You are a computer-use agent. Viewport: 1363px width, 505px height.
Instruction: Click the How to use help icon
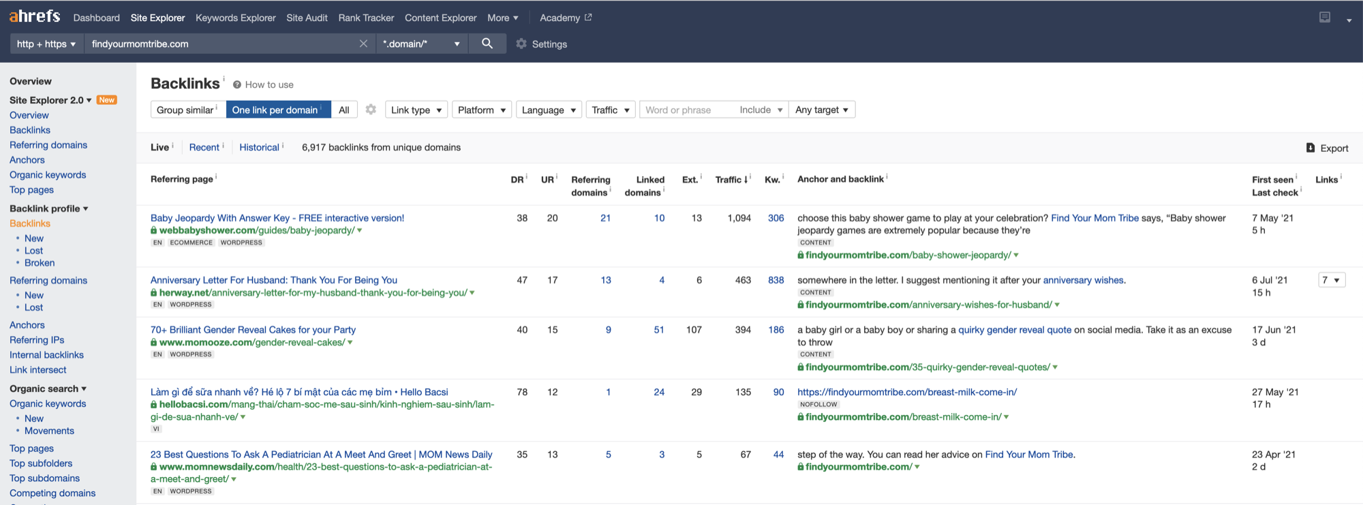pos(237,85)
